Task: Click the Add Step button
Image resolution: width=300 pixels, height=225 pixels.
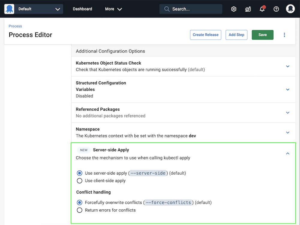Action: click(236, 35)
